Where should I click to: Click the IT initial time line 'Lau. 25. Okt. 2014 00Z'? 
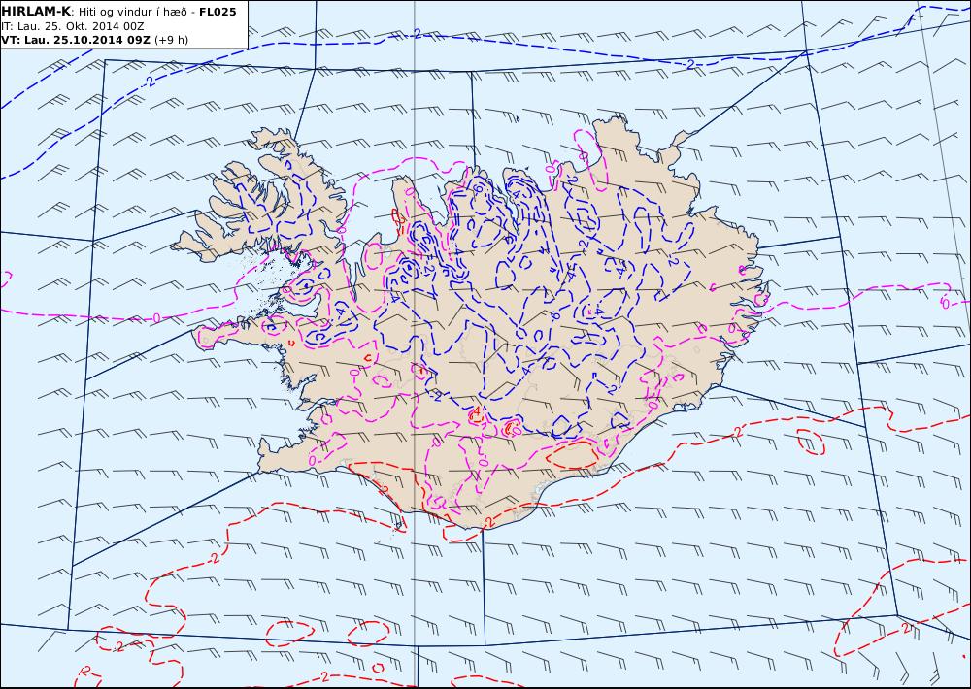[81, 26]
